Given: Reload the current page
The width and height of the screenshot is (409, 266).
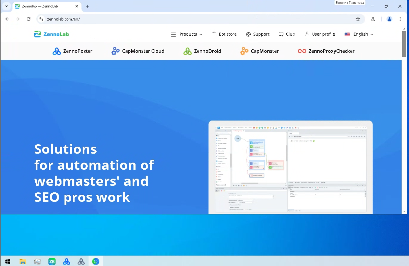Looking at the screenshot, I should [28, 19].
